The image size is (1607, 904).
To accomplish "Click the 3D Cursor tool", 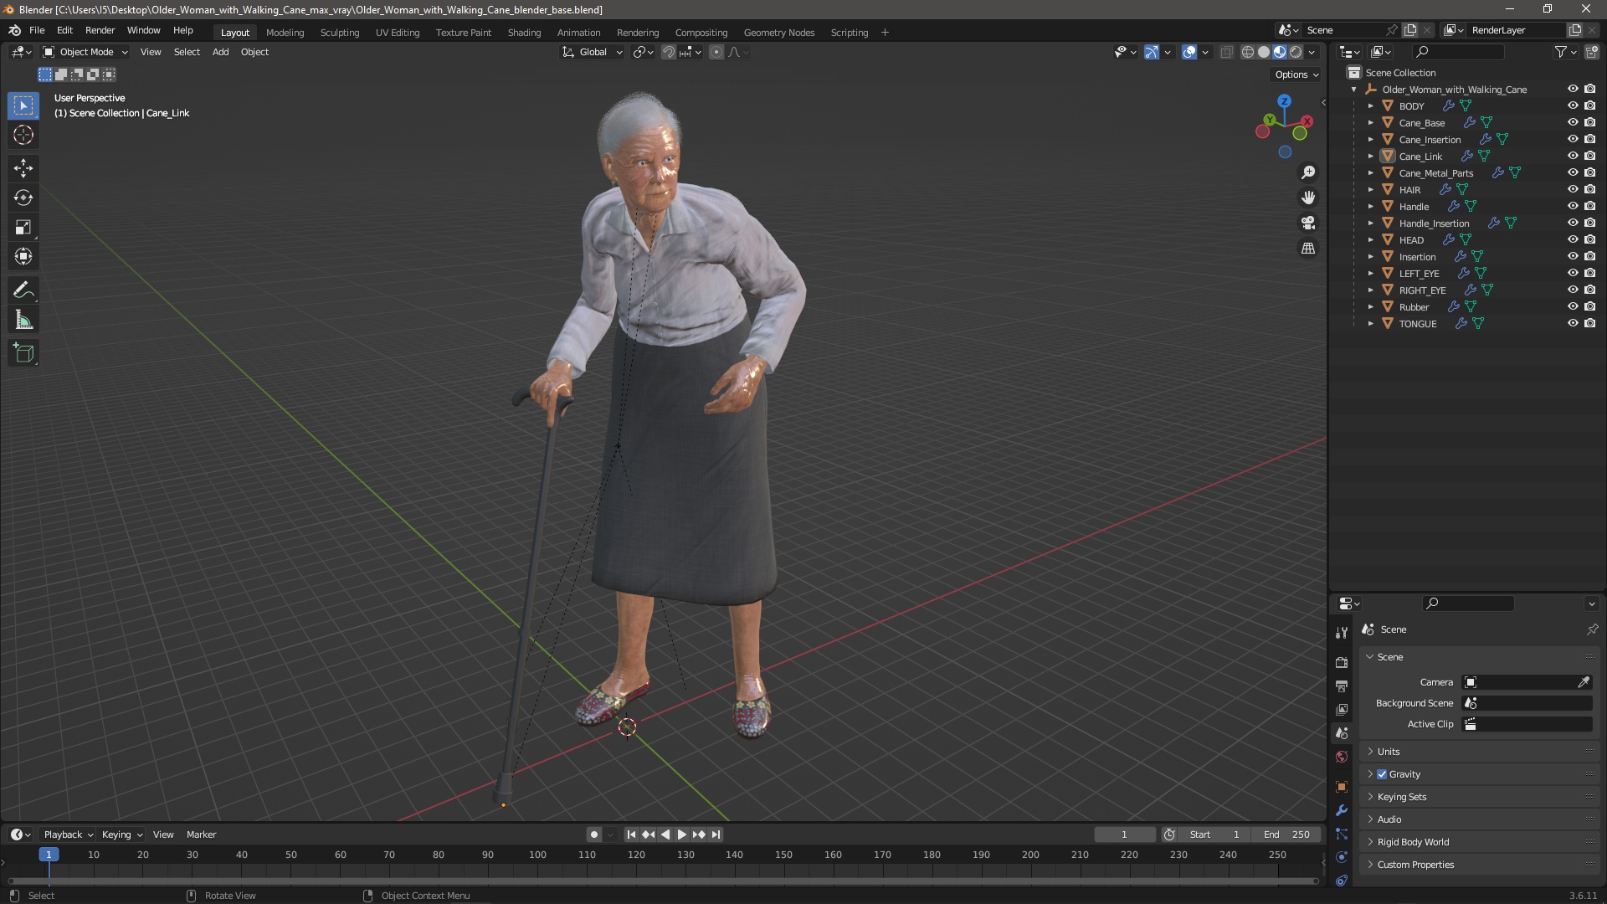I will point(23,135).
